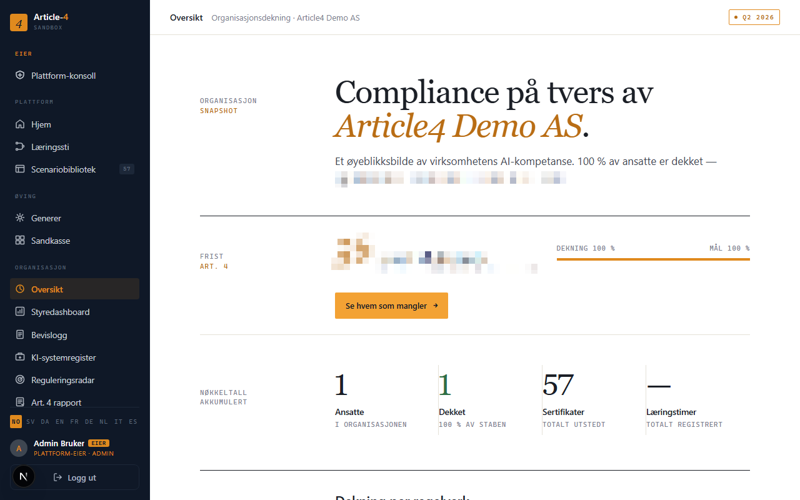
Task: Click the Art. 4 rapport icon
Action: coord(20,402)
